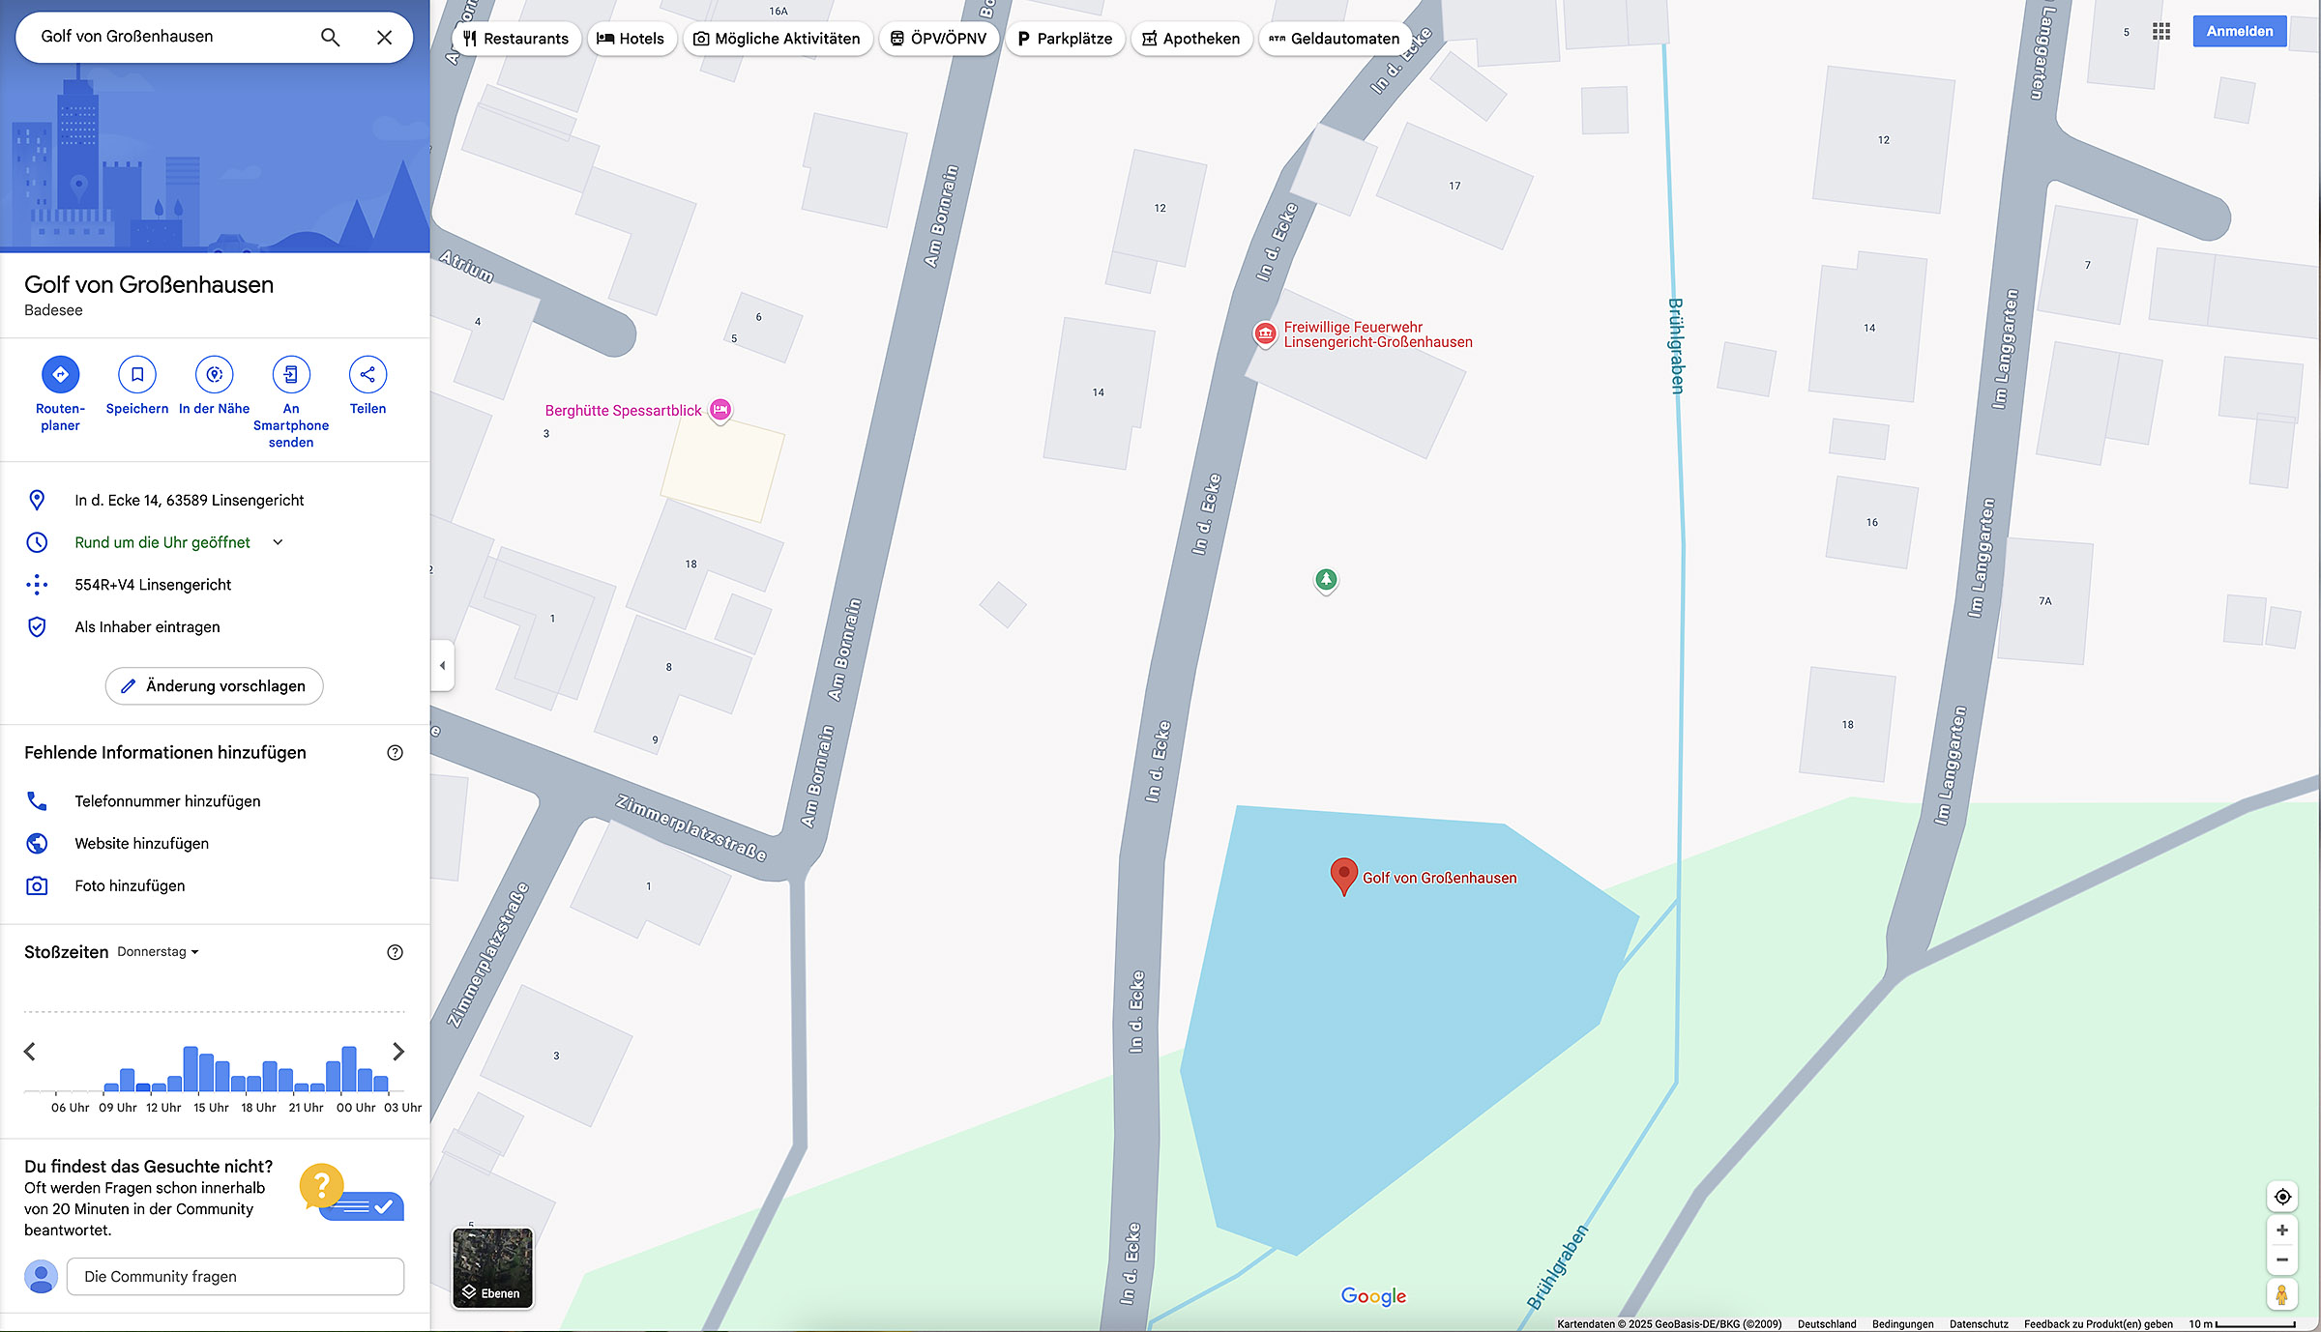
Task: Expand the Rund um die Uhr geöffnet hours
Action: point(278,542)
